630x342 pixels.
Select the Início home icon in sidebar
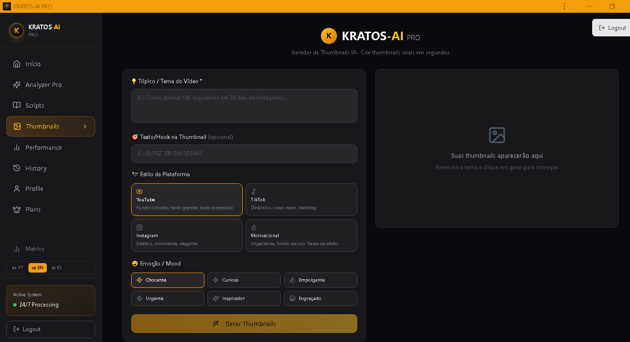click(17, 64)
